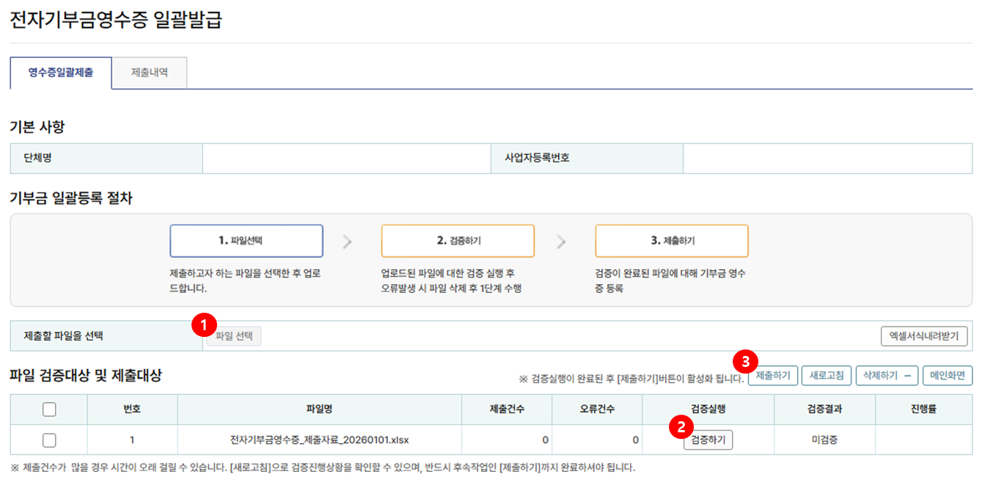The height and width of the screenshot is (491, 982).
Task: Switch to the 제출내역 tab
Action: click(150, 73)
